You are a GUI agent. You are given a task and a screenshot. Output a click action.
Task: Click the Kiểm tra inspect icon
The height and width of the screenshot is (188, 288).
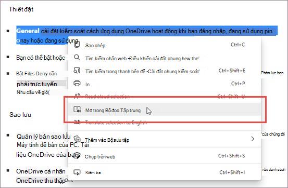tap(77, 172)
